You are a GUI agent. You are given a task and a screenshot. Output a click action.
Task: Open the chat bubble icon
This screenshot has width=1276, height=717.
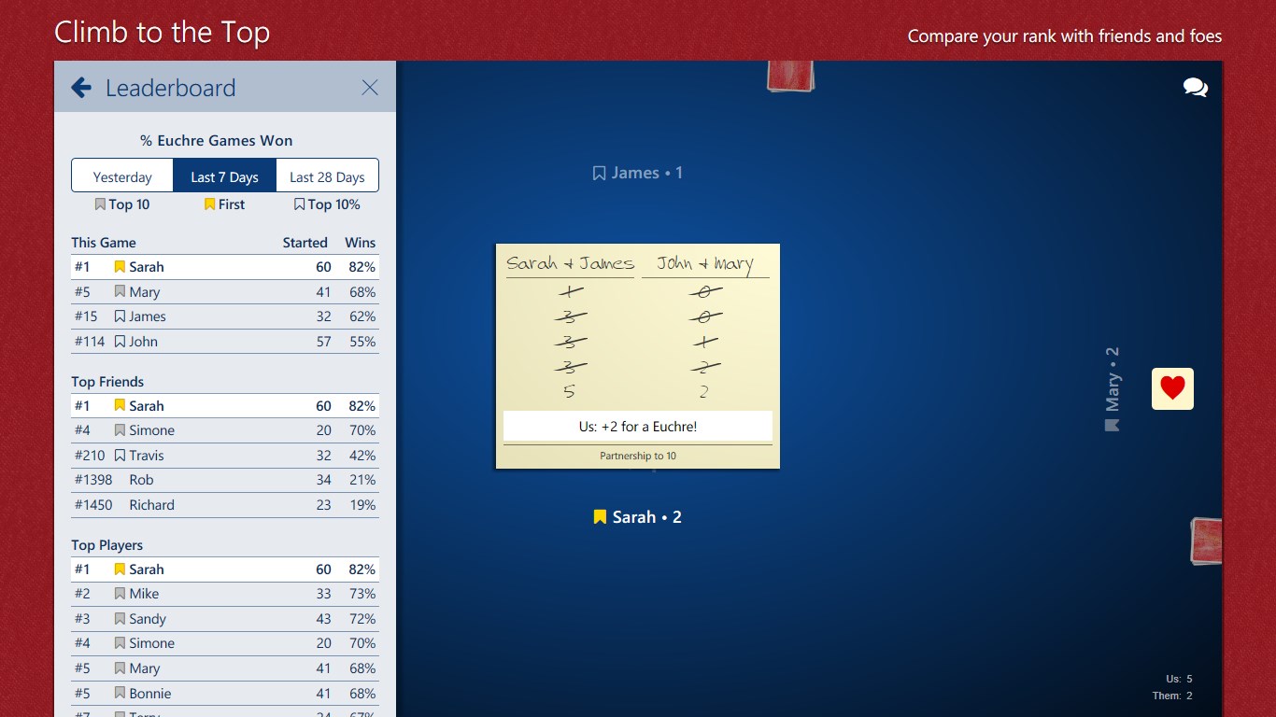click(x=1195, y=87)
